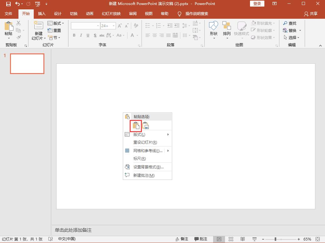The image size is (325, 243).
Task: Choose Format Background from context menu
Action: (148, 167)
